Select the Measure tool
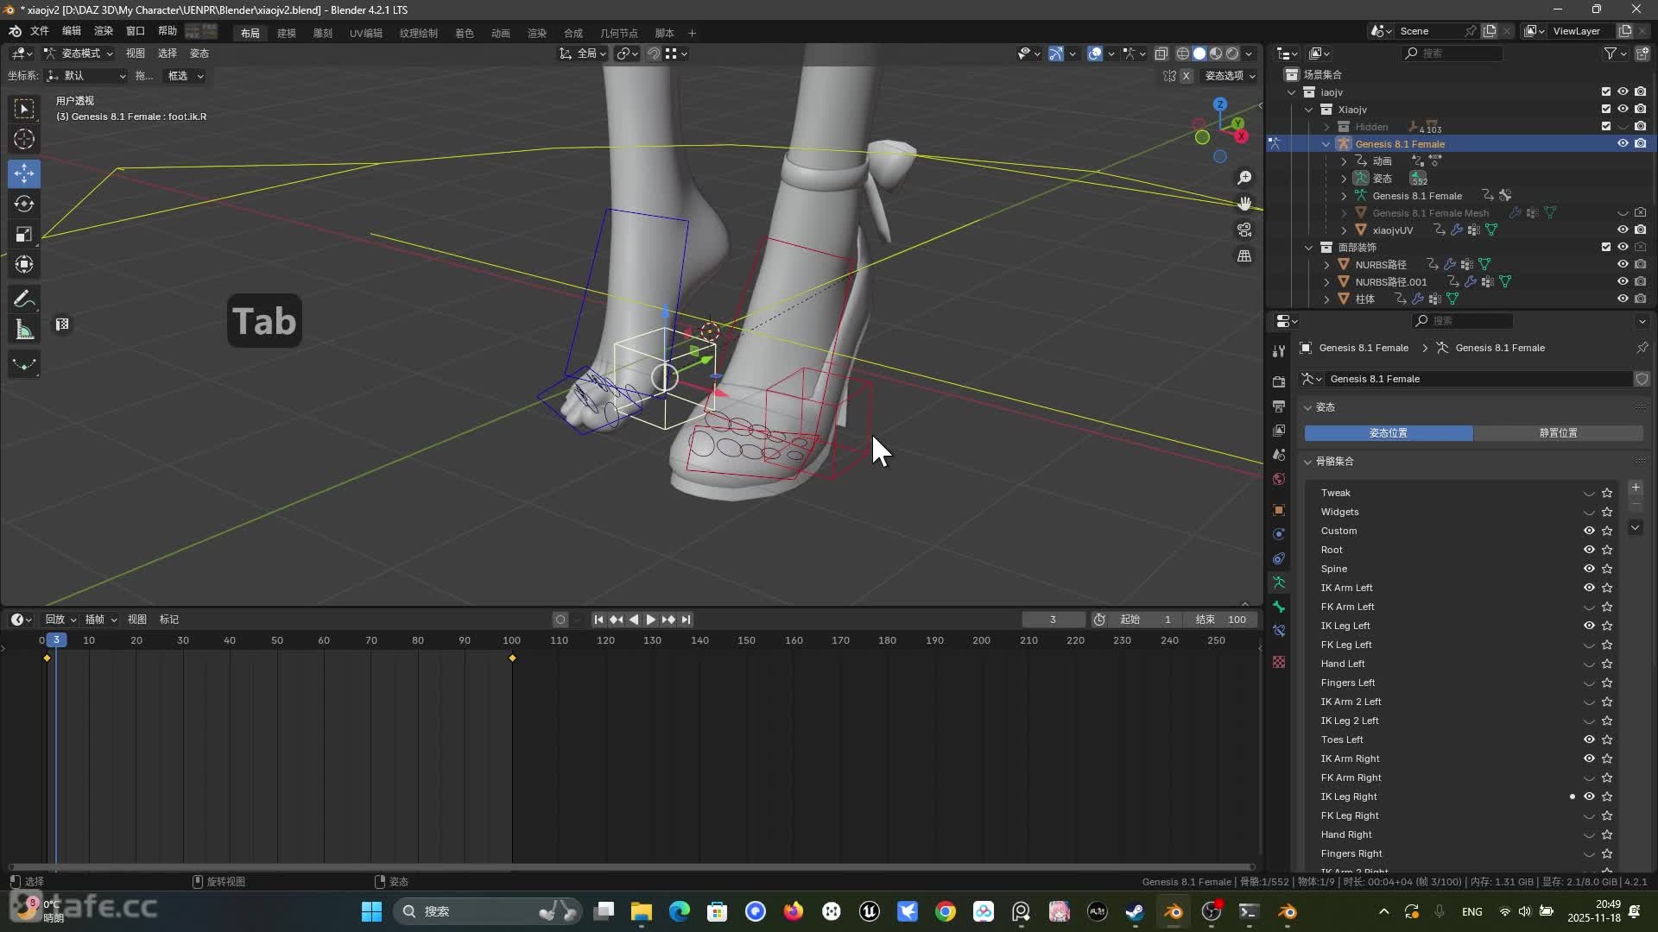 (x=24, y=331)
